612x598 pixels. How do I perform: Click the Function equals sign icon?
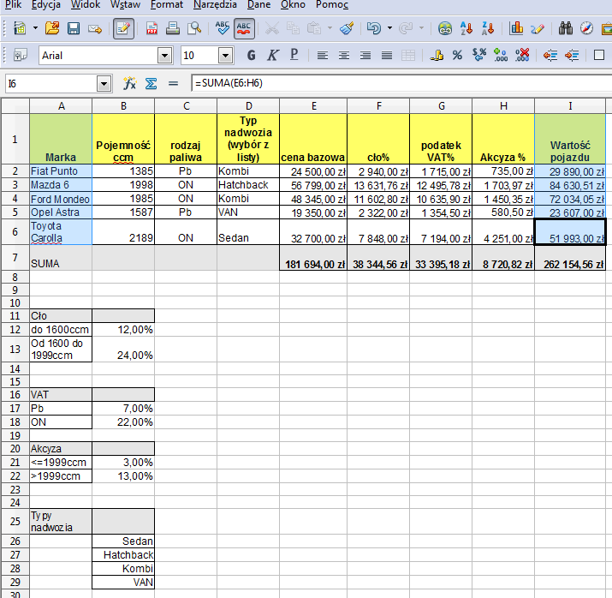click(x=173, y=83)
